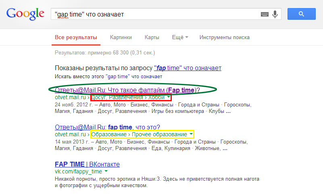323x194 pixels.
Task: Click the vk.com/fappy_time URL text
Action: 79,171
